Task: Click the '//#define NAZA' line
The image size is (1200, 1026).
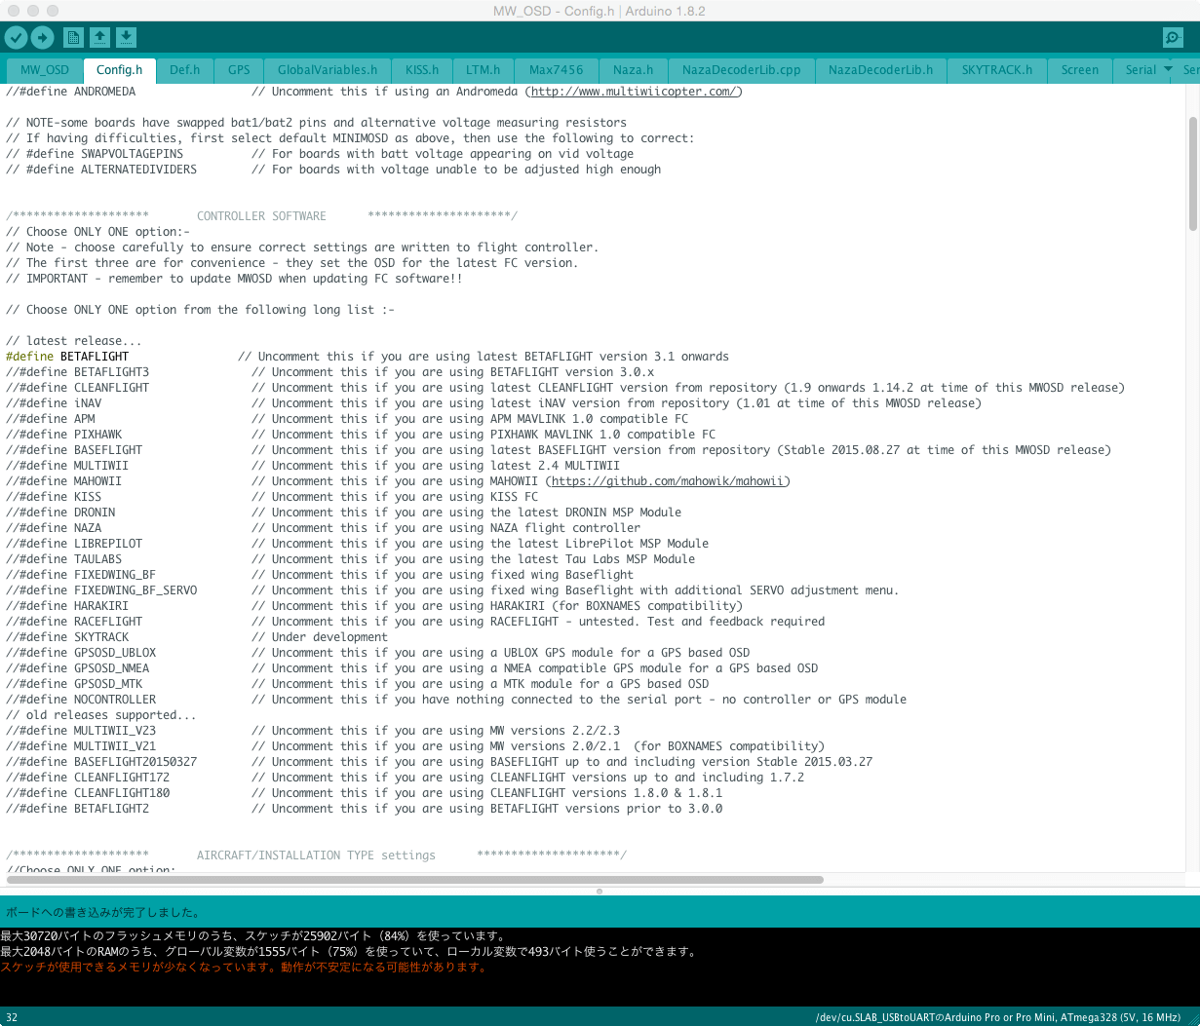Action: [323, 528]
